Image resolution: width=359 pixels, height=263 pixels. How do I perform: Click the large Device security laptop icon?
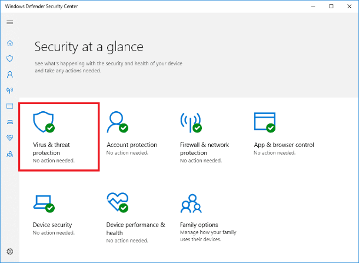[x=44, y=204]
